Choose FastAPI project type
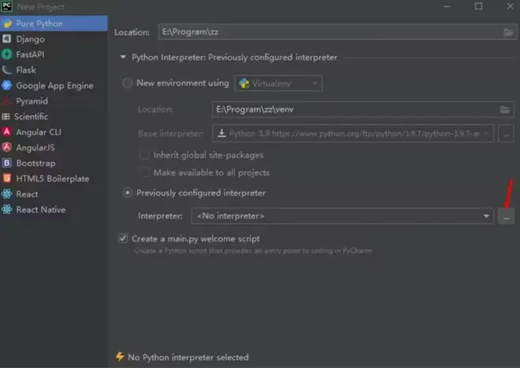Screen dimensions: 520x368 click(x=54, y=54)
